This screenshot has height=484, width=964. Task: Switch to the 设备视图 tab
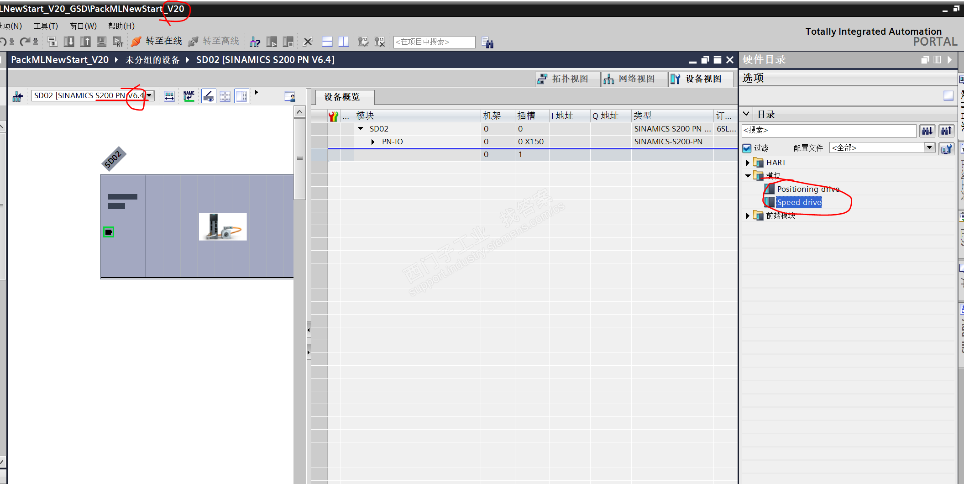702,79
